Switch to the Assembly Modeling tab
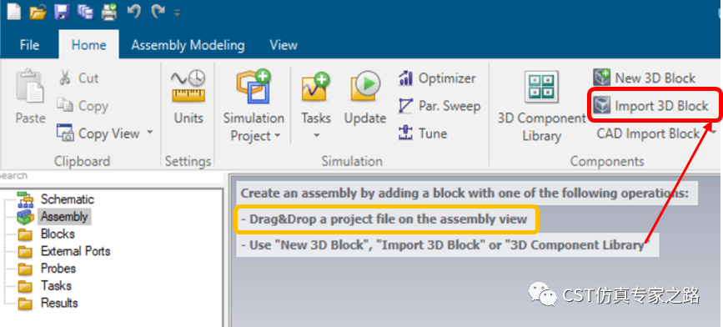723x327 pixels. click(x=188, y=45)
